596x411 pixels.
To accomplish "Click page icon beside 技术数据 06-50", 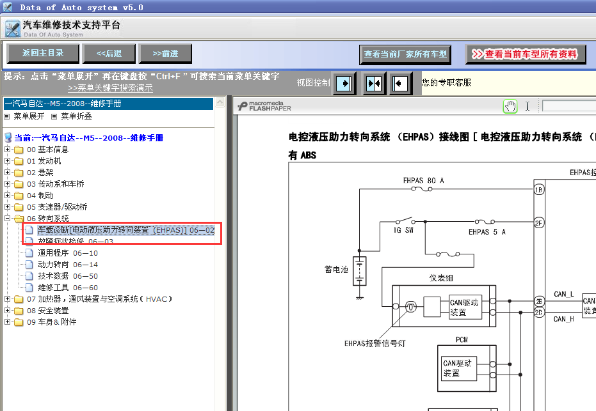I will 29,276.
